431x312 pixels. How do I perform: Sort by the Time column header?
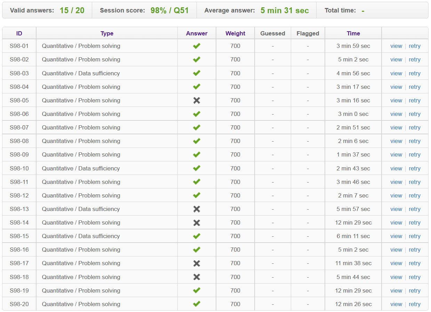click(x=353, y=33)
